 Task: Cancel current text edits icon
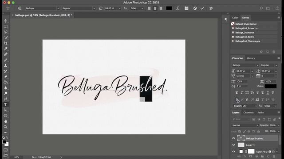pos(195,8)
